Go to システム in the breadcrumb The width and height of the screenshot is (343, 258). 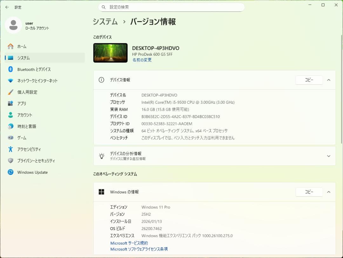tap(105, 22)
